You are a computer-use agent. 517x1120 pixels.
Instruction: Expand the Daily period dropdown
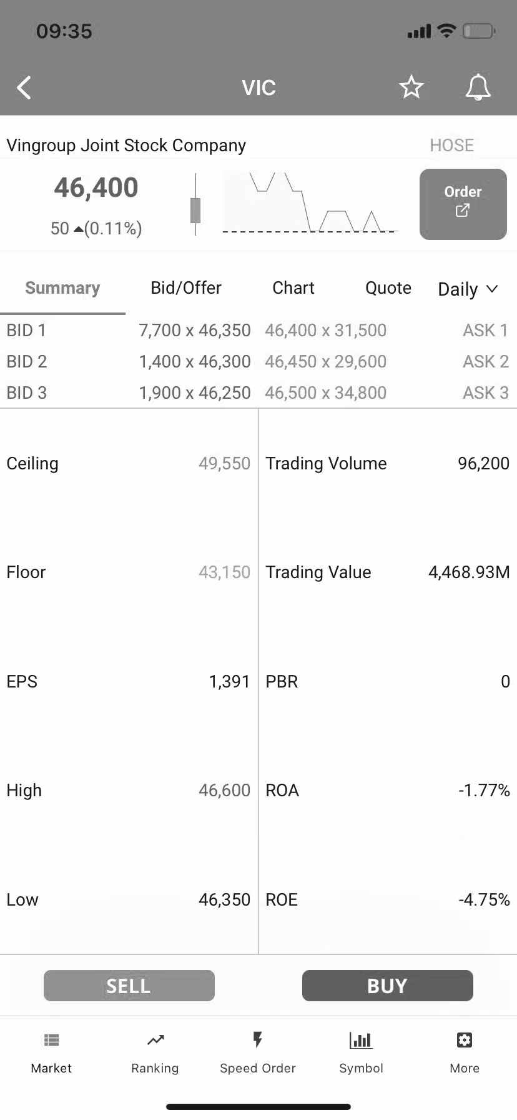(x=468, y=289)
